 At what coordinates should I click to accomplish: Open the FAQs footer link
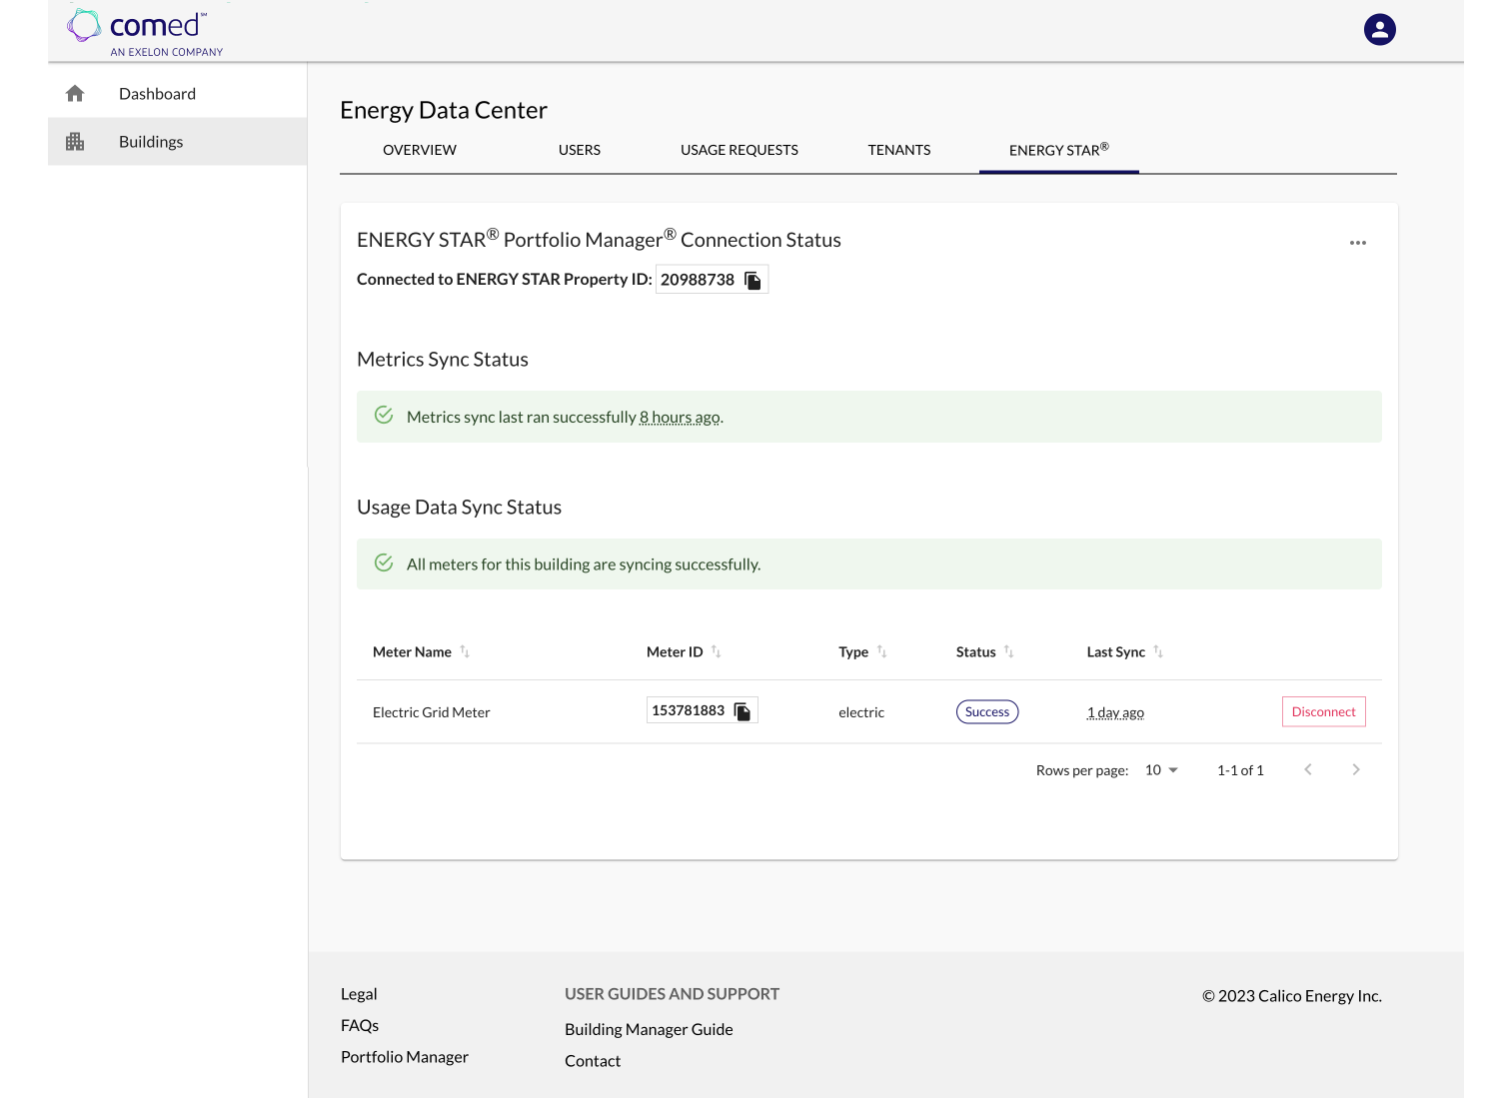click(x=360, y=1026)
